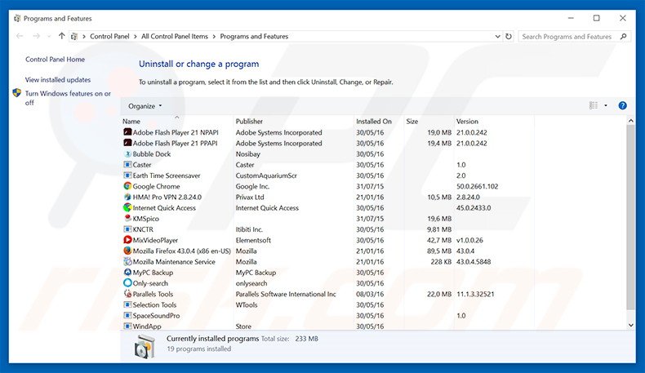
Task: Open Turn Windows features on or off
Action: tap(68, 98)
